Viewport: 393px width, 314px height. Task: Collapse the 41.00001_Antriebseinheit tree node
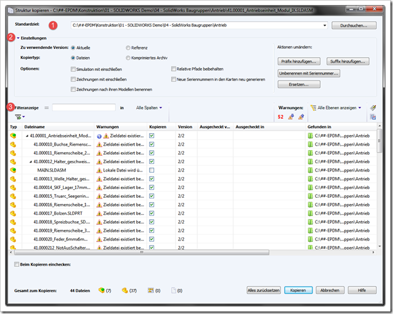pyautogui.click(x=27, y=136)
